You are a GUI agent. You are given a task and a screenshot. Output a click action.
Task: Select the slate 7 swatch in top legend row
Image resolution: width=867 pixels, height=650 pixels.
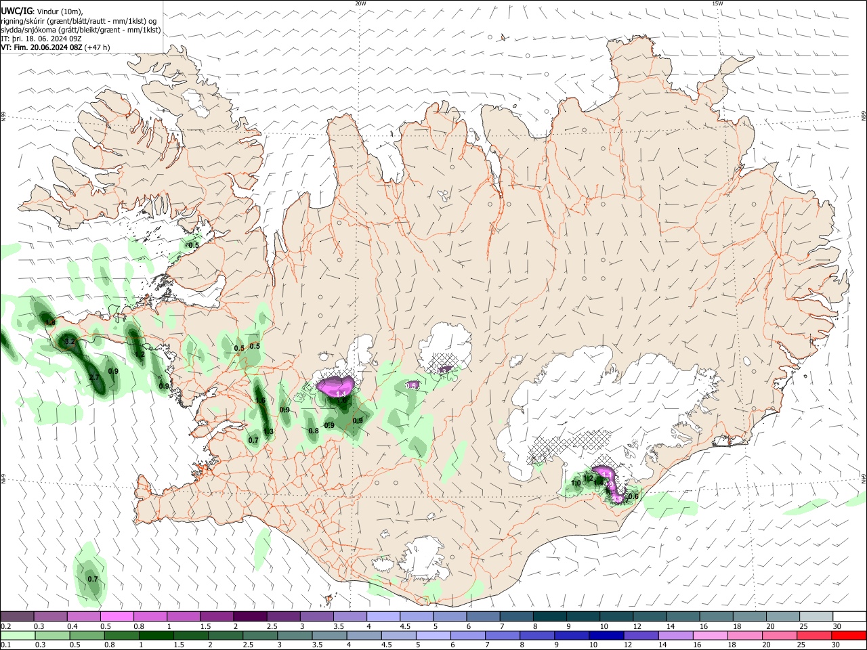[x=515, y=616]
